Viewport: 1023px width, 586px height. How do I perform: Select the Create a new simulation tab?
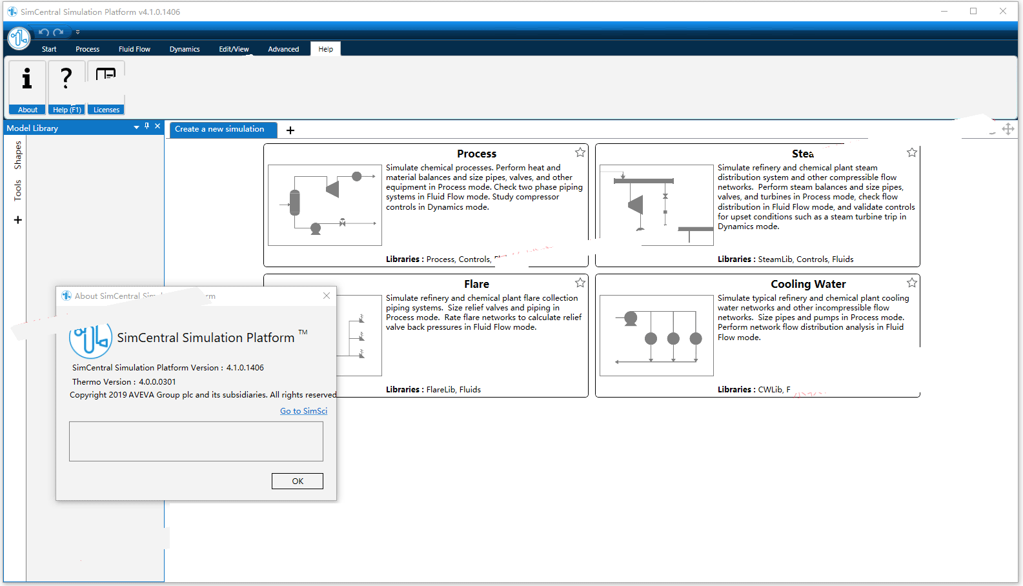(x=223, y=130)
